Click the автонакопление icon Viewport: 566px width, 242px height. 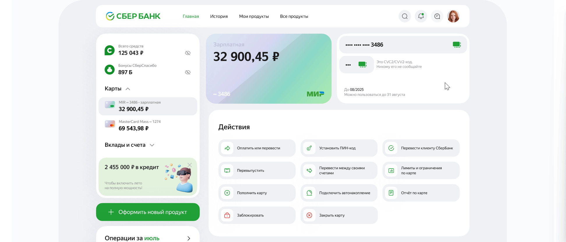pyautogui.click(x=309, y=193)
